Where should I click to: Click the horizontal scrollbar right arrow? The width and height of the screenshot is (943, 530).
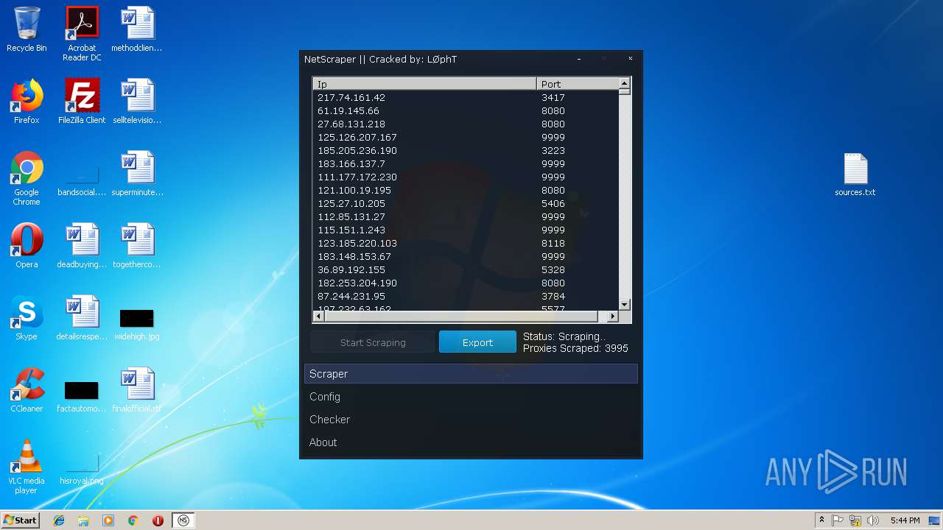tap(612, 317)
